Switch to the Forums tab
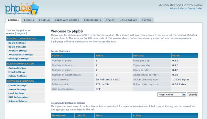Viewport: 207px width, 119px height. pyautogui.click(x=29, y=20)
